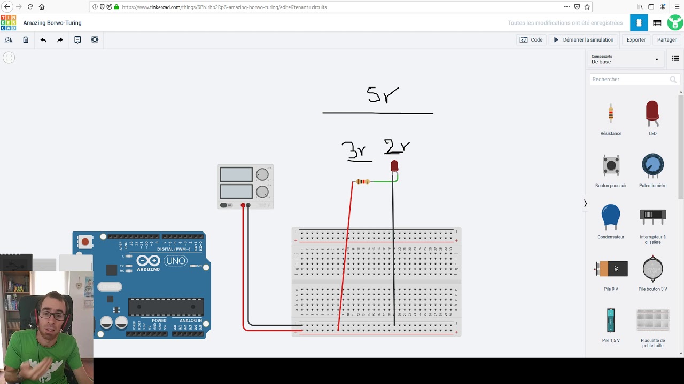Select the red LED on the canvas
The width and height of the screenshot is (684, 384).
(x=394, y=167)
